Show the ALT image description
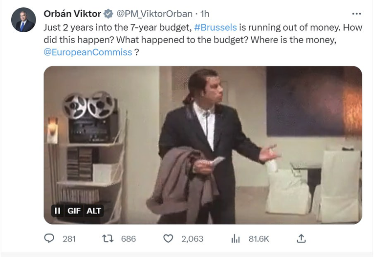The width and height of the screenshot is (391, 257). pyautogui.click(x=94, y=211)
